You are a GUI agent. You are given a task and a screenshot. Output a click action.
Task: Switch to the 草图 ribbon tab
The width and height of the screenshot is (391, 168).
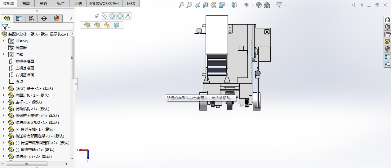[x=43, y=4]
